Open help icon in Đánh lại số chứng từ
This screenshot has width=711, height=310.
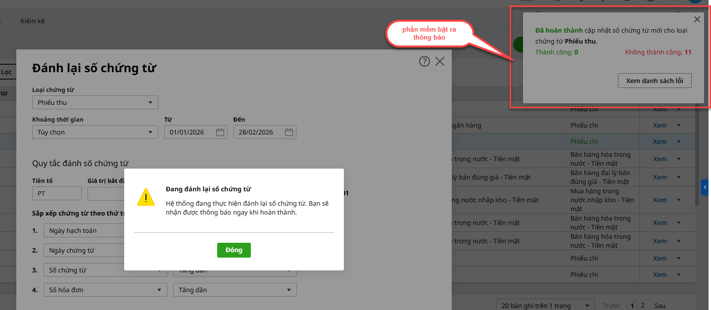[x=425, y=61]
